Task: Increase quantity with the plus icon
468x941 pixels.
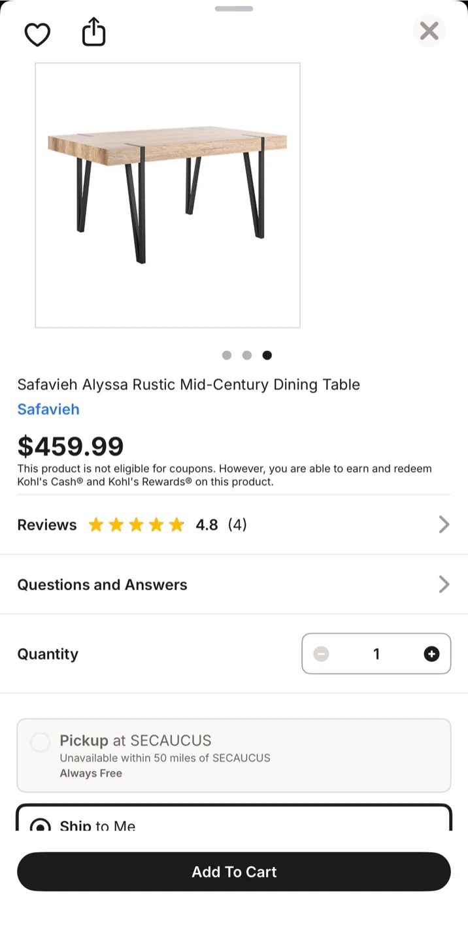Action: point(431,653)
